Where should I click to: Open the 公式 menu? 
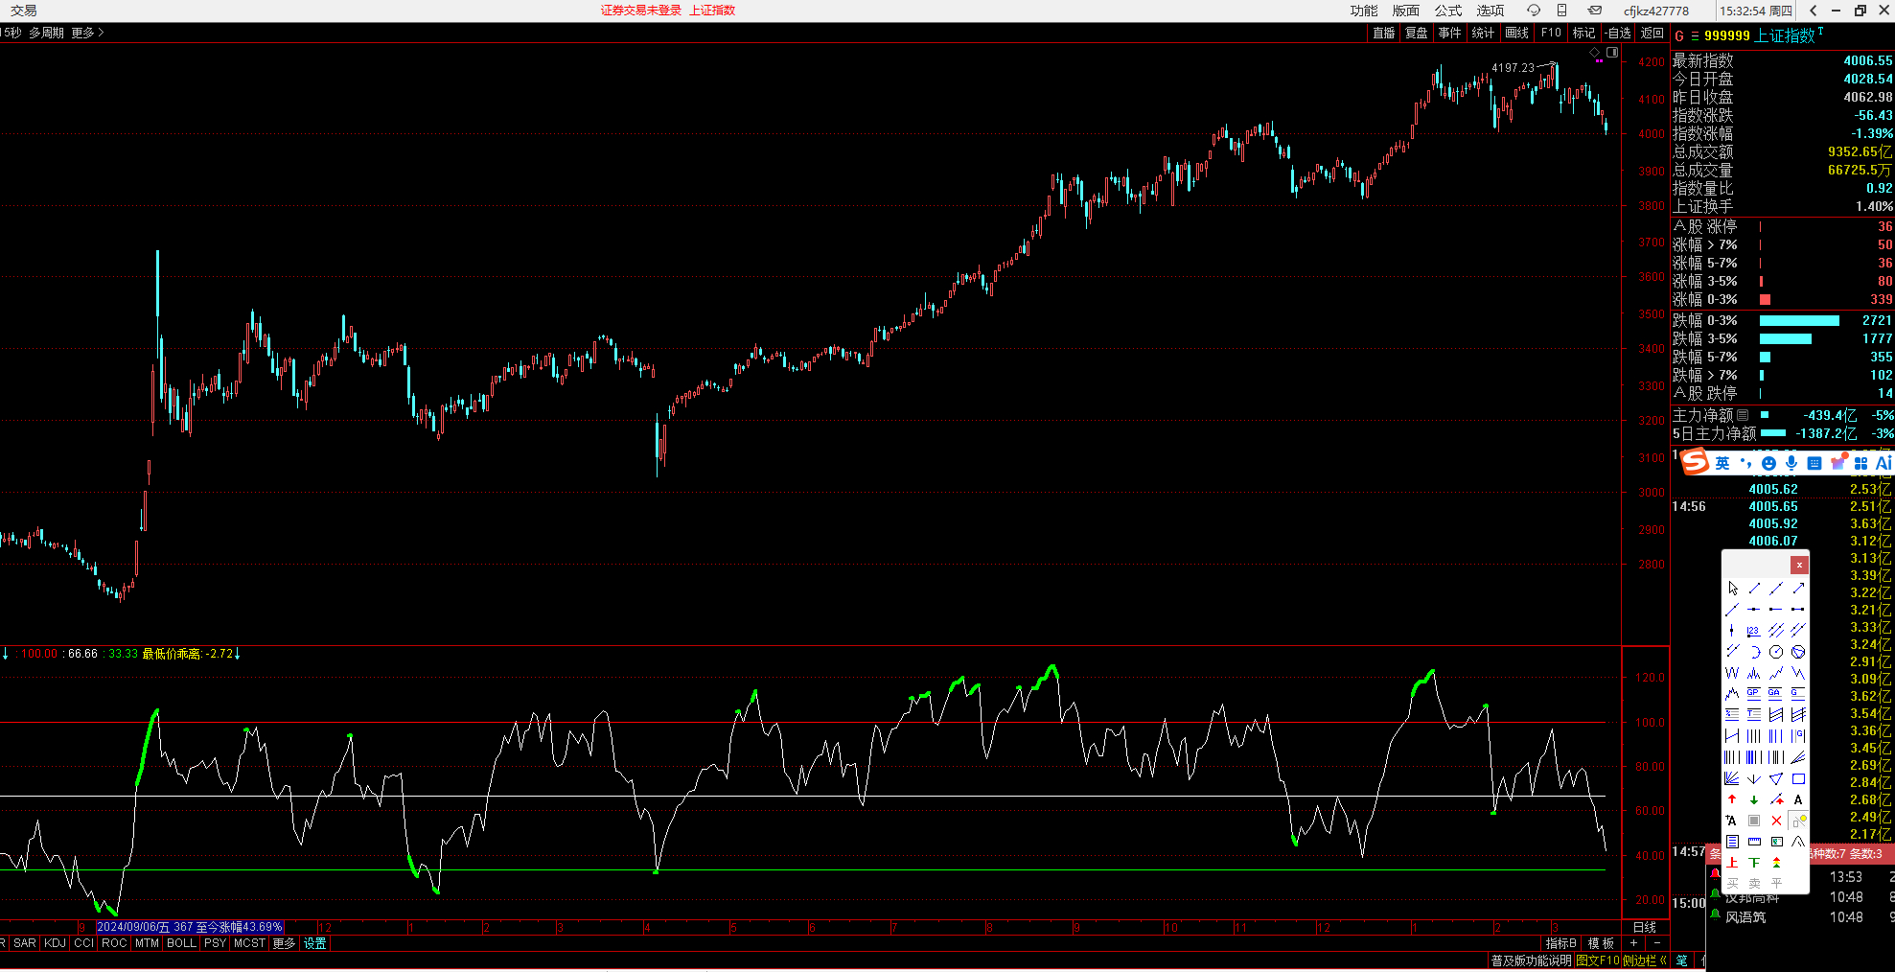[1447, 11]
